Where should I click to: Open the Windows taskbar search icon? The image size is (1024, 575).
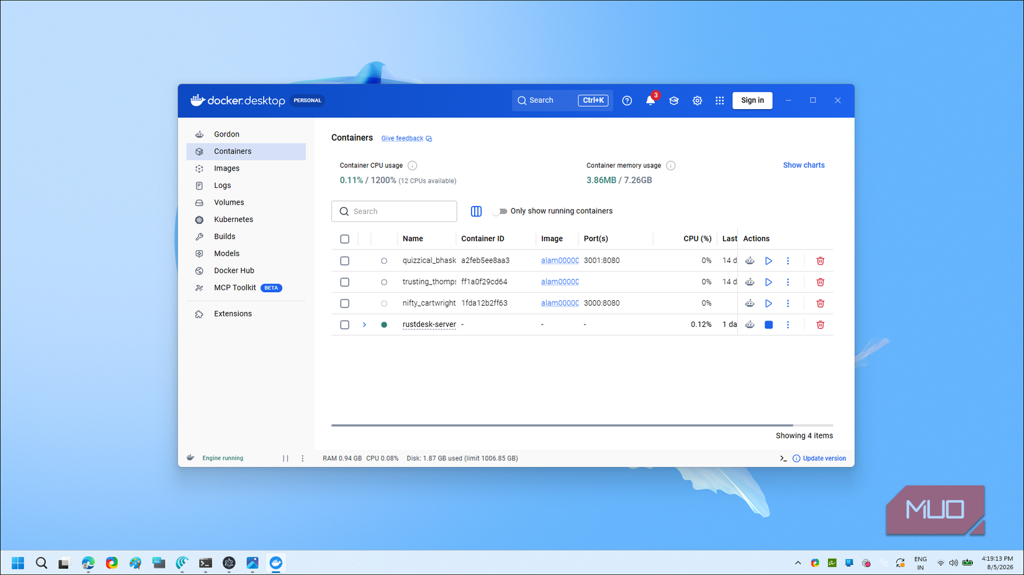coord(42,563)
